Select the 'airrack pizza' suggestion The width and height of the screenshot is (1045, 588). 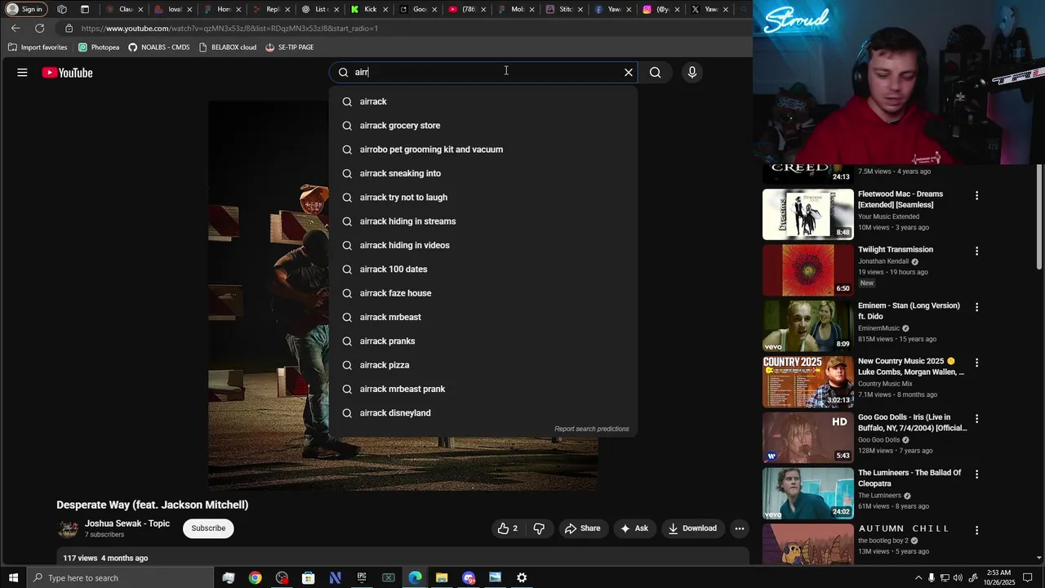point(483,365)
